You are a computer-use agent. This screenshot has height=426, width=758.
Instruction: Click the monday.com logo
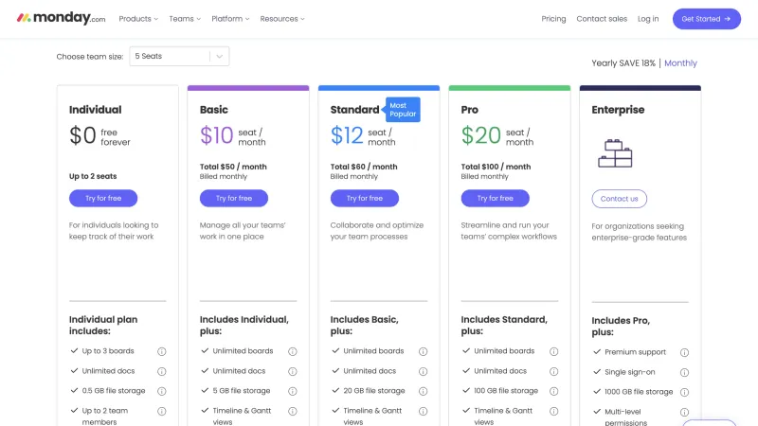[61, 18]
